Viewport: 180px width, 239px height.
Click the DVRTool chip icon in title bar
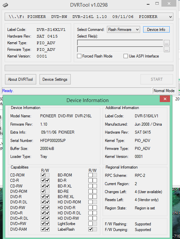coord(5,5)
